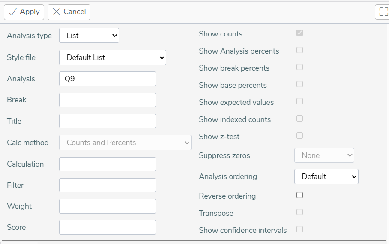Click the Analysis field containing Q9
389x244 pixels.
click(108, 79)
